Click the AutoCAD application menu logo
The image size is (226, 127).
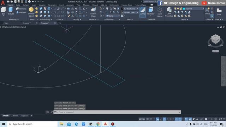tap(3, 2)
